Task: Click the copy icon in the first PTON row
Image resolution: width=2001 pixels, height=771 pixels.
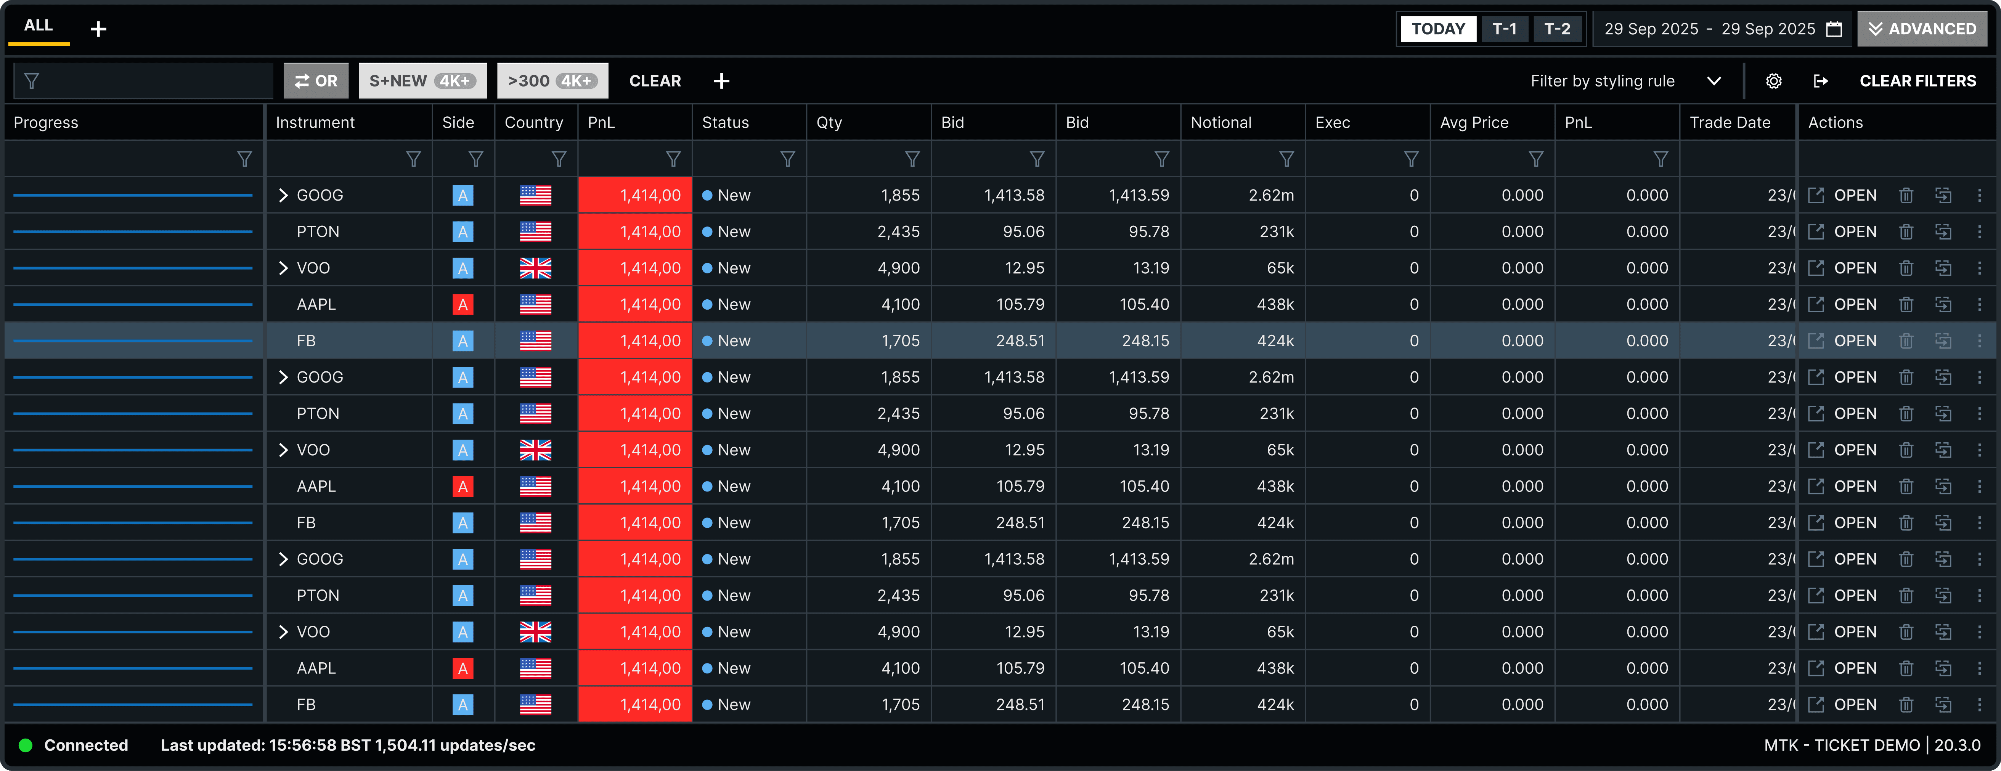Action: [x=1943, y=231]
